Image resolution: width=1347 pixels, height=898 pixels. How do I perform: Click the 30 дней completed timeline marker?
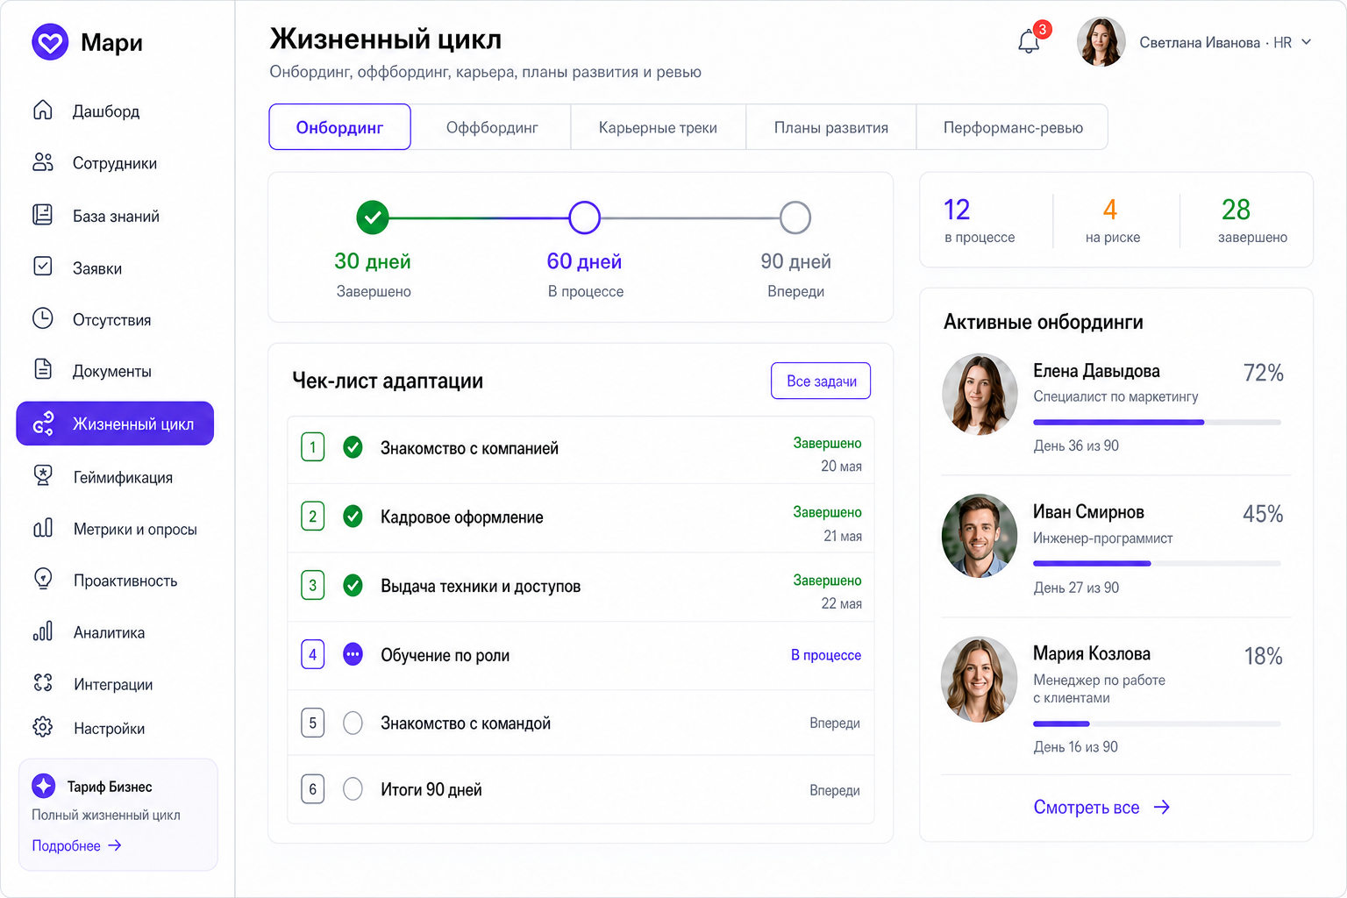(373, 217)
